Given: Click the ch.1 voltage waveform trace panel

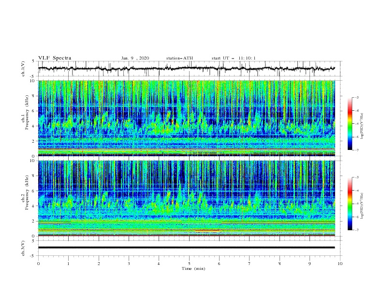Looking at the screenshot, I should point(190,69).
